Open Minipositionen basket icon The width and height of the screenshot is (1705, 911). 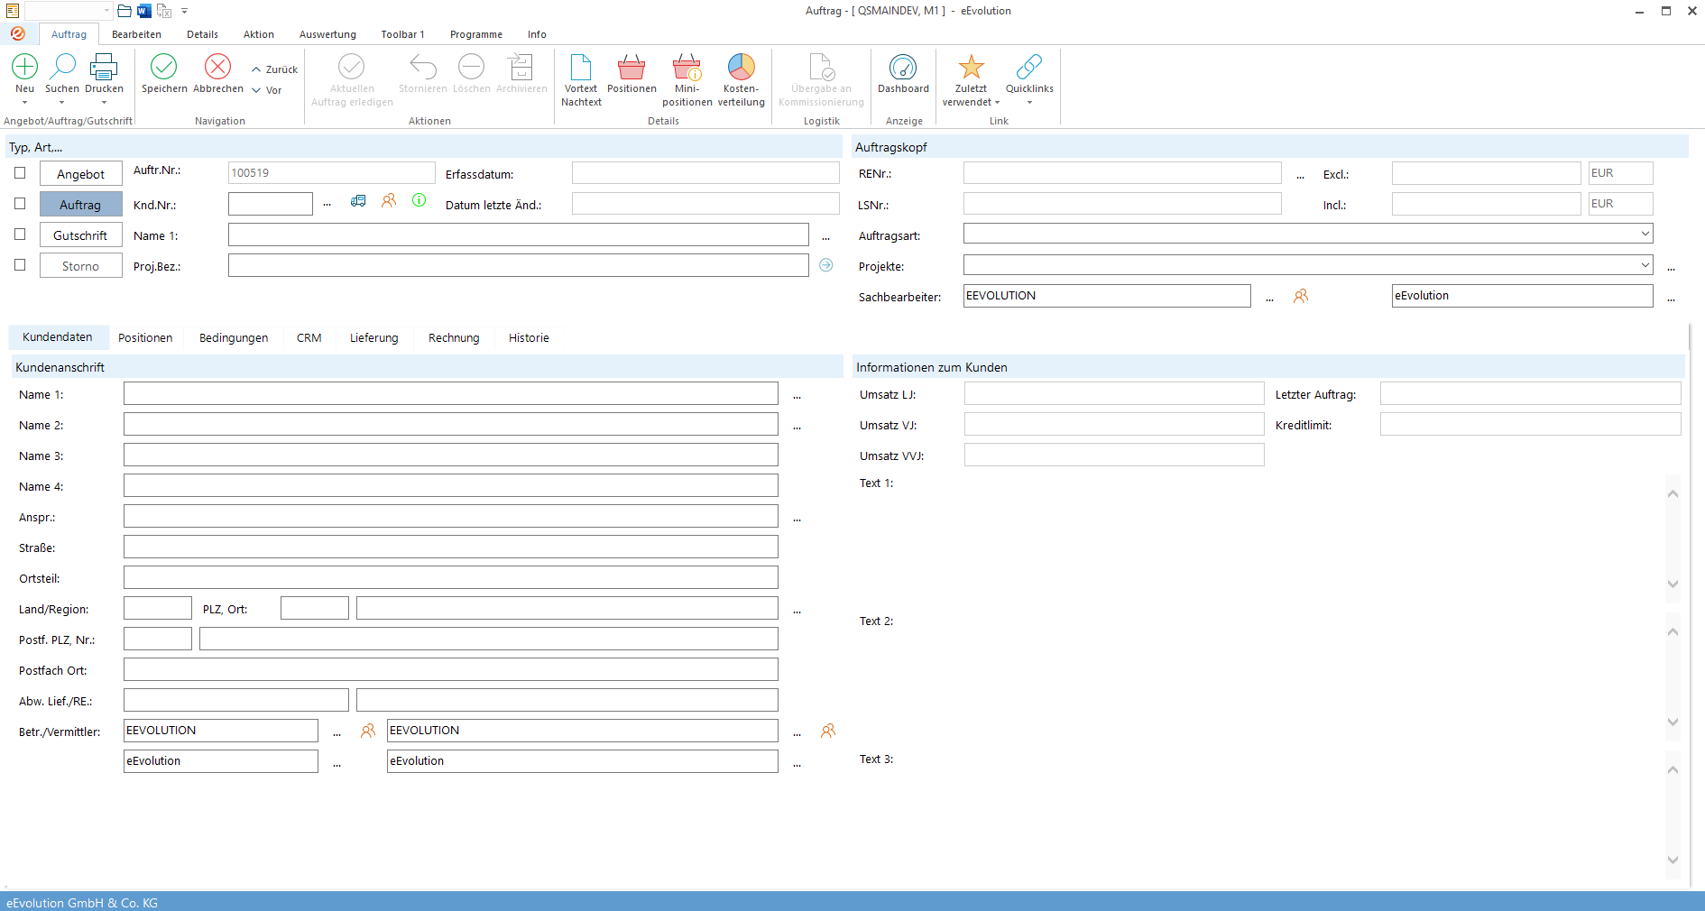687,67
